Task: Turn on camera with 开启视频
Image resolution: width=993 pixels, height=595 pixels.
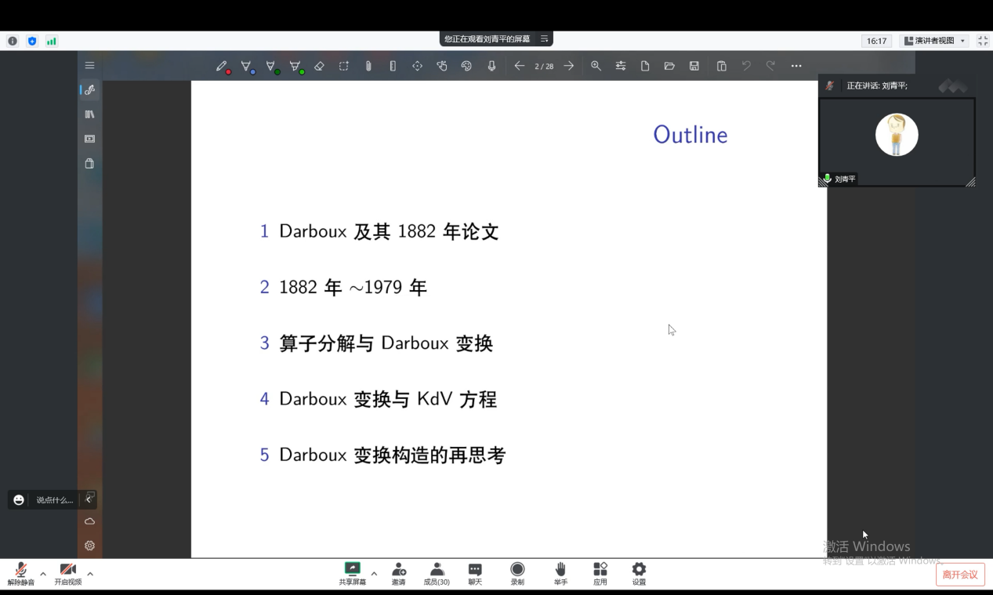Action: [67, 573]
